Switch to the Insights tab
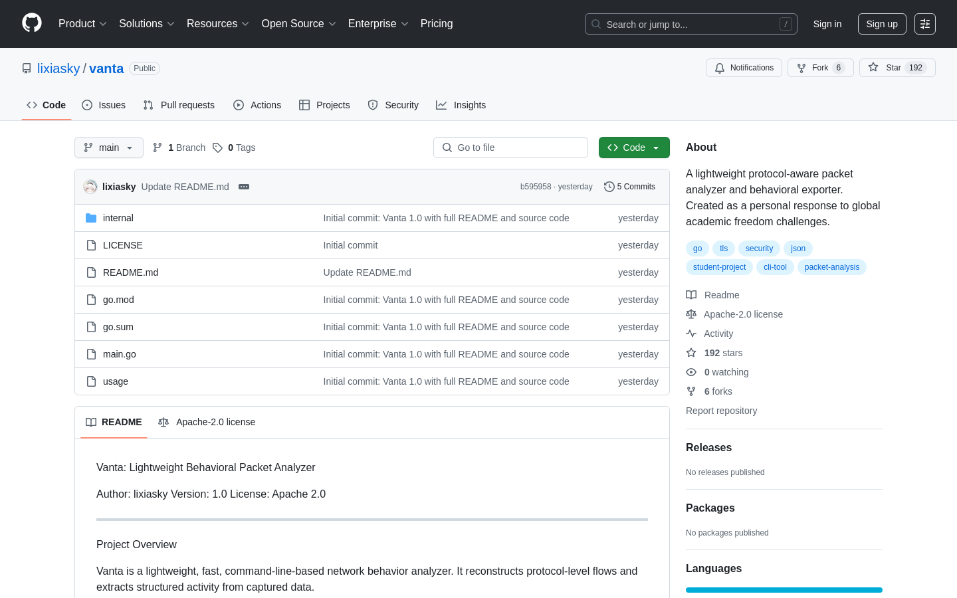The width and height of the screenshot is (957, 598). [461, 105]
